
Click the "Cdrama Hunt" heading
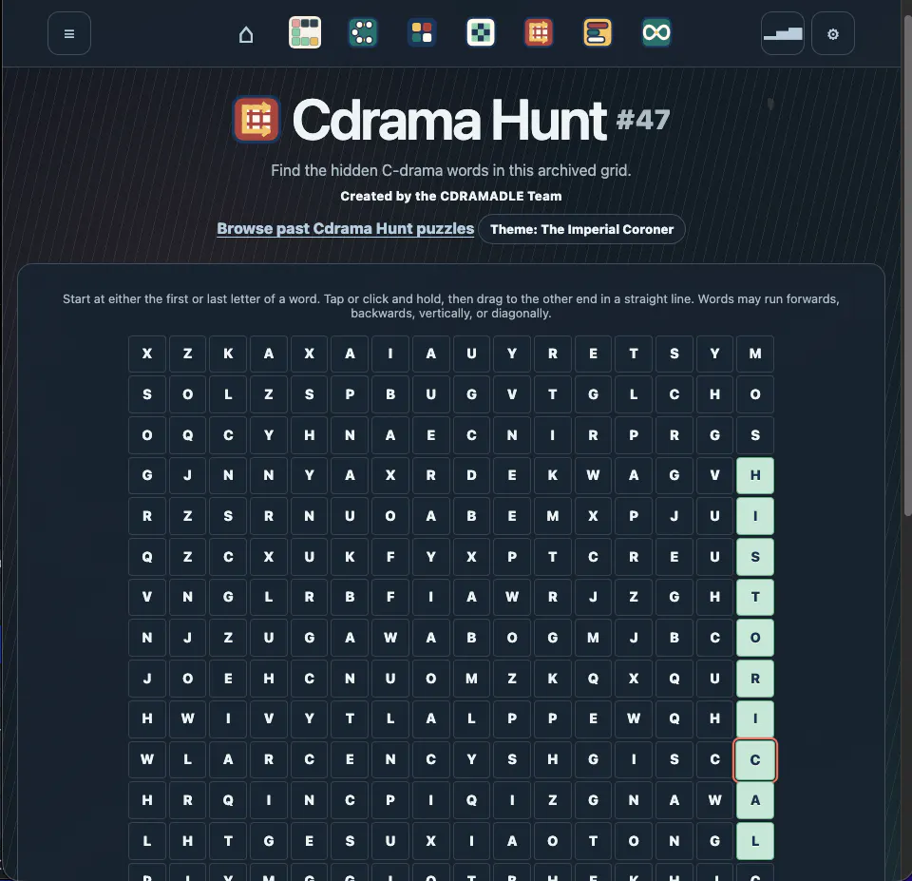(449, 120)
